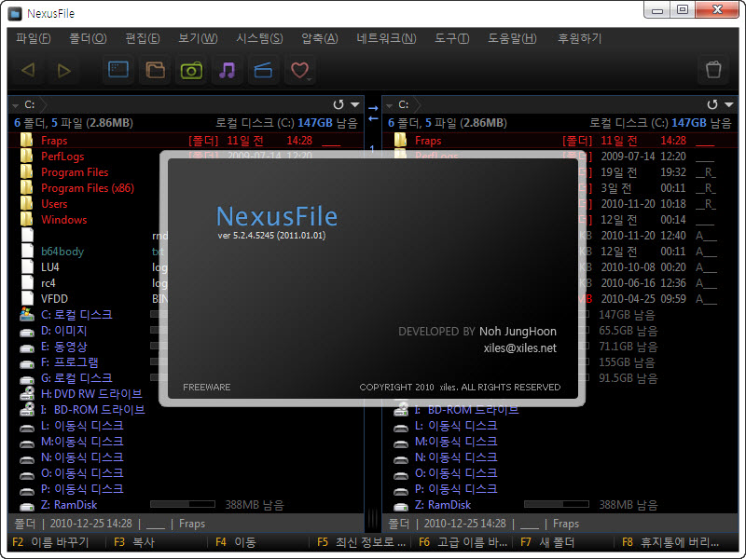
Task: Open the 폴더(O) menu
Action: 88,38
